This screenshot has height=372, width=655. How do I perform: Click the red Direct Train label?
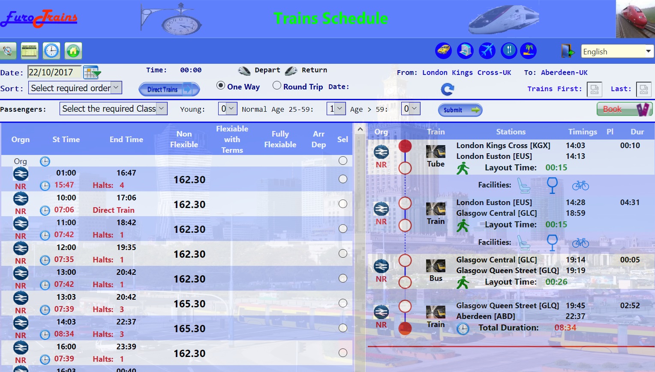(114, 210)
